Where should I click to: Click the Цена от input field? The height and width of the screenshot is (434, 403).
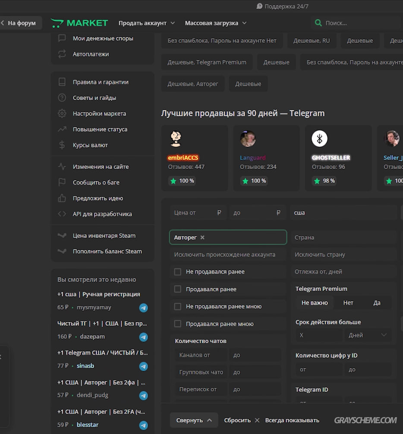click(198, 212)
